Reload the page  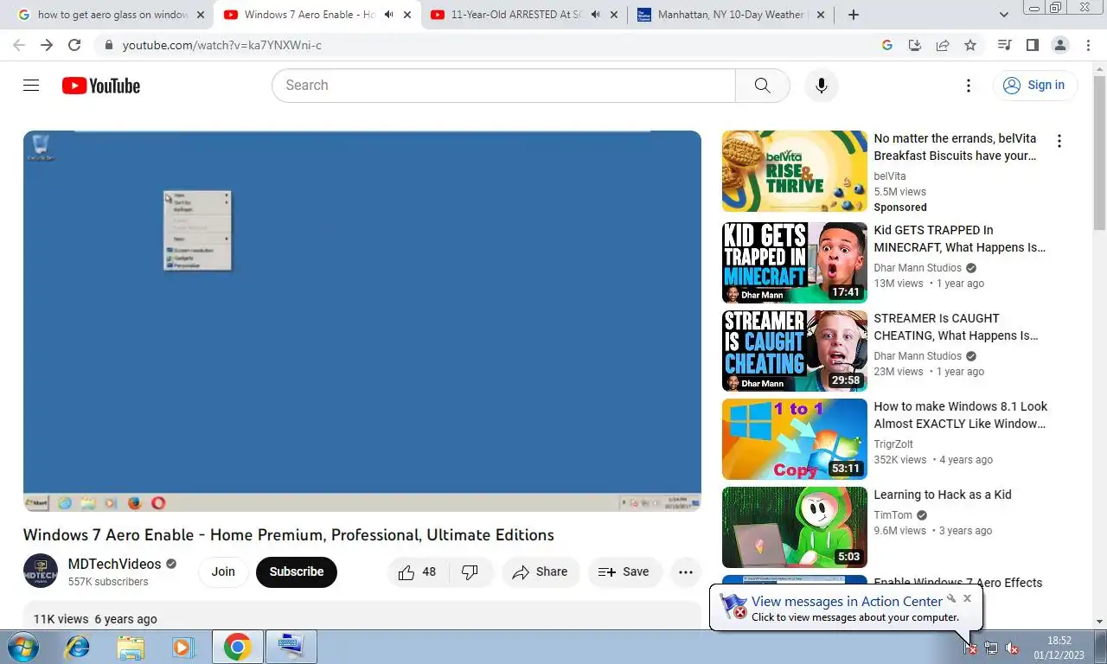[x=74, y=45]
